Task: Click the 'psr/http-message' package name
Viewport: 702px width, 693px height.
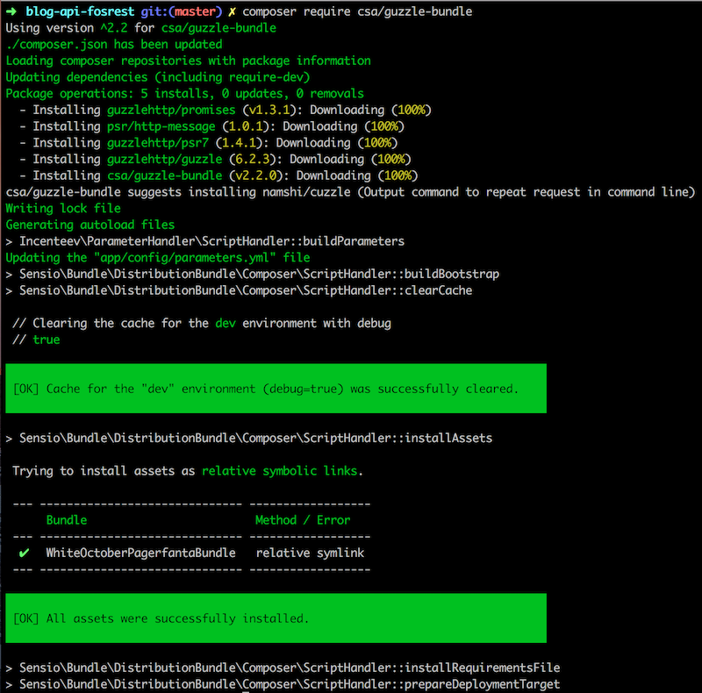Action: click(x=161, y=126)
